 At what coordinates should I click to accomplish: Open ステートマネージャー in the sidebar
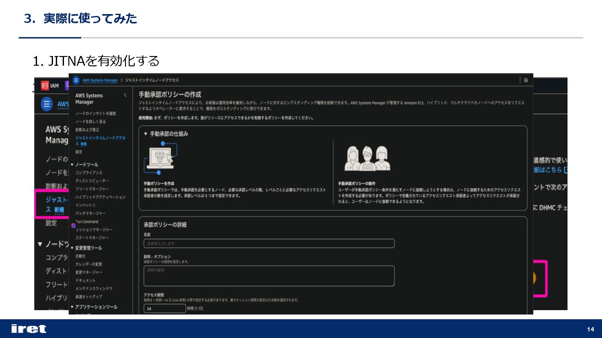tap(92, 238)
